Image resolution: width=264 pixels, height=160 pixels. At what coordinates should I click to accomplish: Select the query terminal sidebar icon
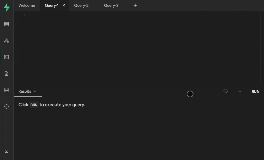click(6, 57)
